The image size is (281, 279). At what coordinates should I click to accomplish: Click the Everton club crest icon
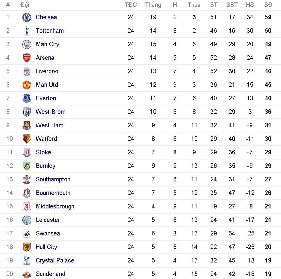point(27,98)
